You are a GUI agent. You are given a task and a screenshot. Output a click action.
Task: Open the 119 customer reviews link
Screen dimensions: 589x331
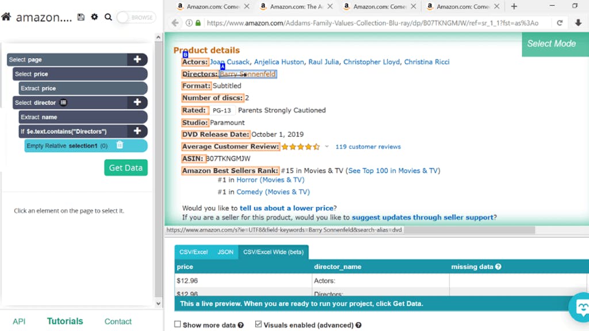pos(368,147)
